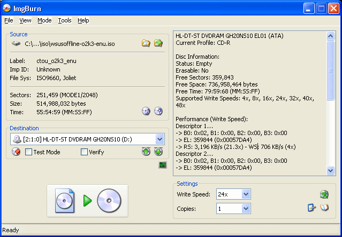Load the drive tray green up arrow
This screenshot has height=237, width=342.
pyautogui.click(x=146, y=152)
